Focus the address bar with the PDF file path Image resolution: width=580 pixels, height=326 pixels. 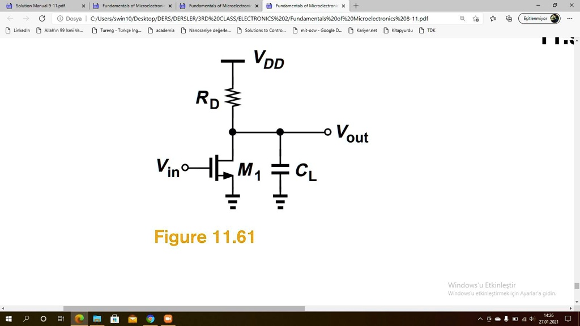(x=259, y=19)
